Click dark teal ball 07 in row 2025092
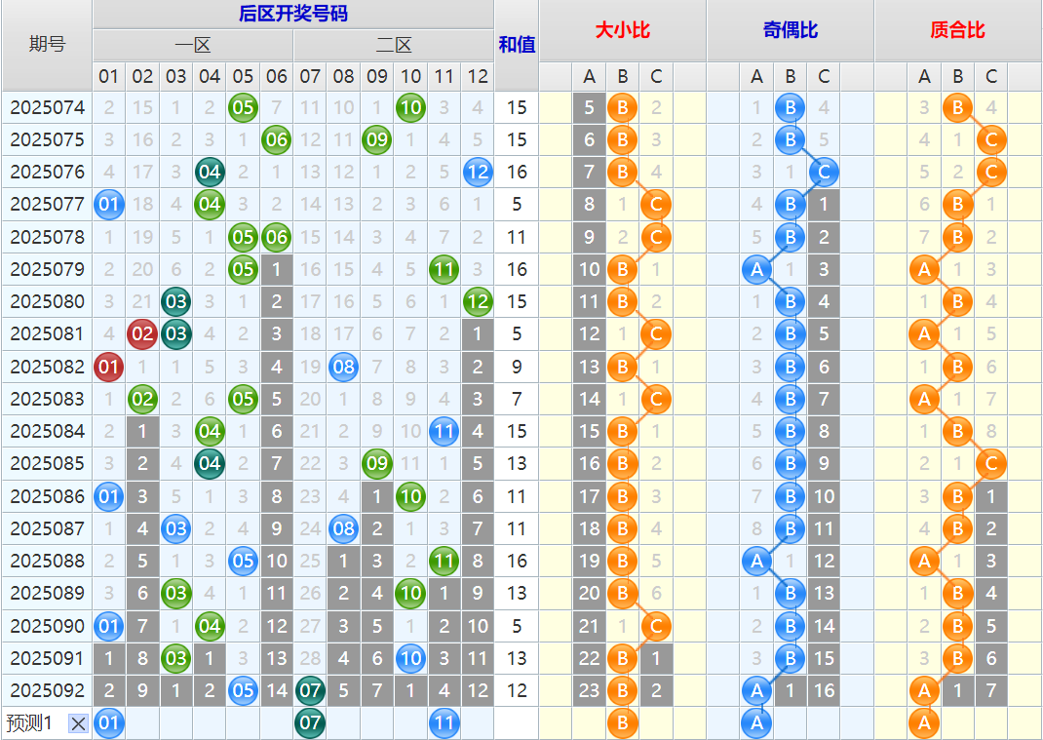1043x740 pixels. 310,690
